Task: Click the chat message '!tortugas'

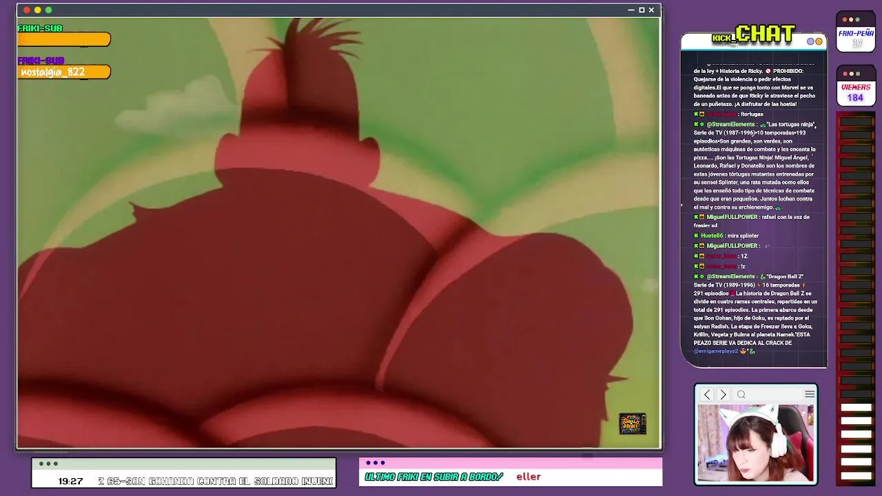Action: click(x=752, y=114)
